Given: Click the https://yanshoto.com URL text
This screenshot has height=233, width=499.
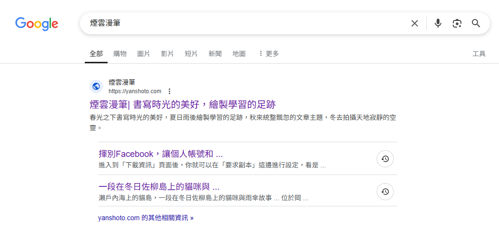Looking at the screenshot, I should click(x=135, y=92).
